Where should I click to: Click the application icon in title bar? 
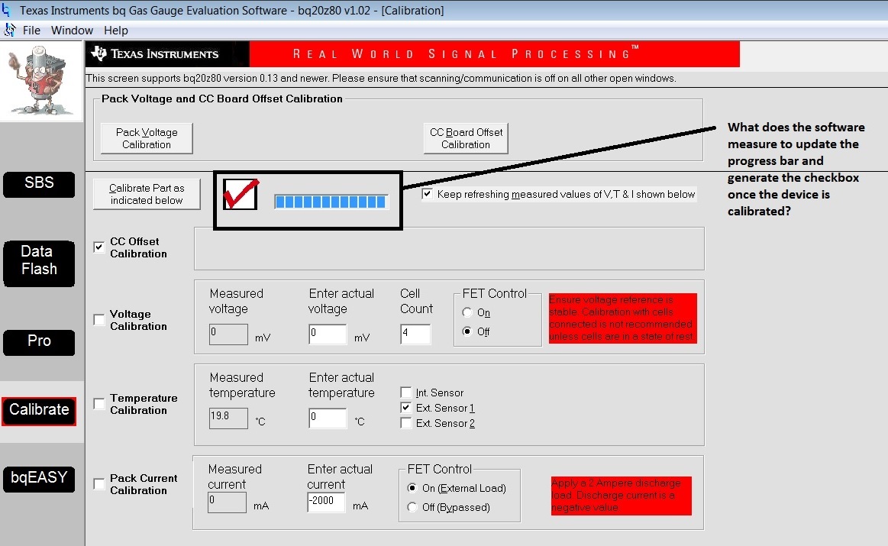5,10
